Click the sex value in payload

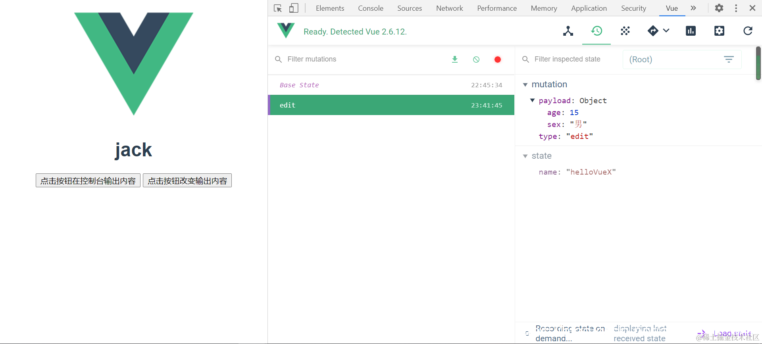[578, 124]
